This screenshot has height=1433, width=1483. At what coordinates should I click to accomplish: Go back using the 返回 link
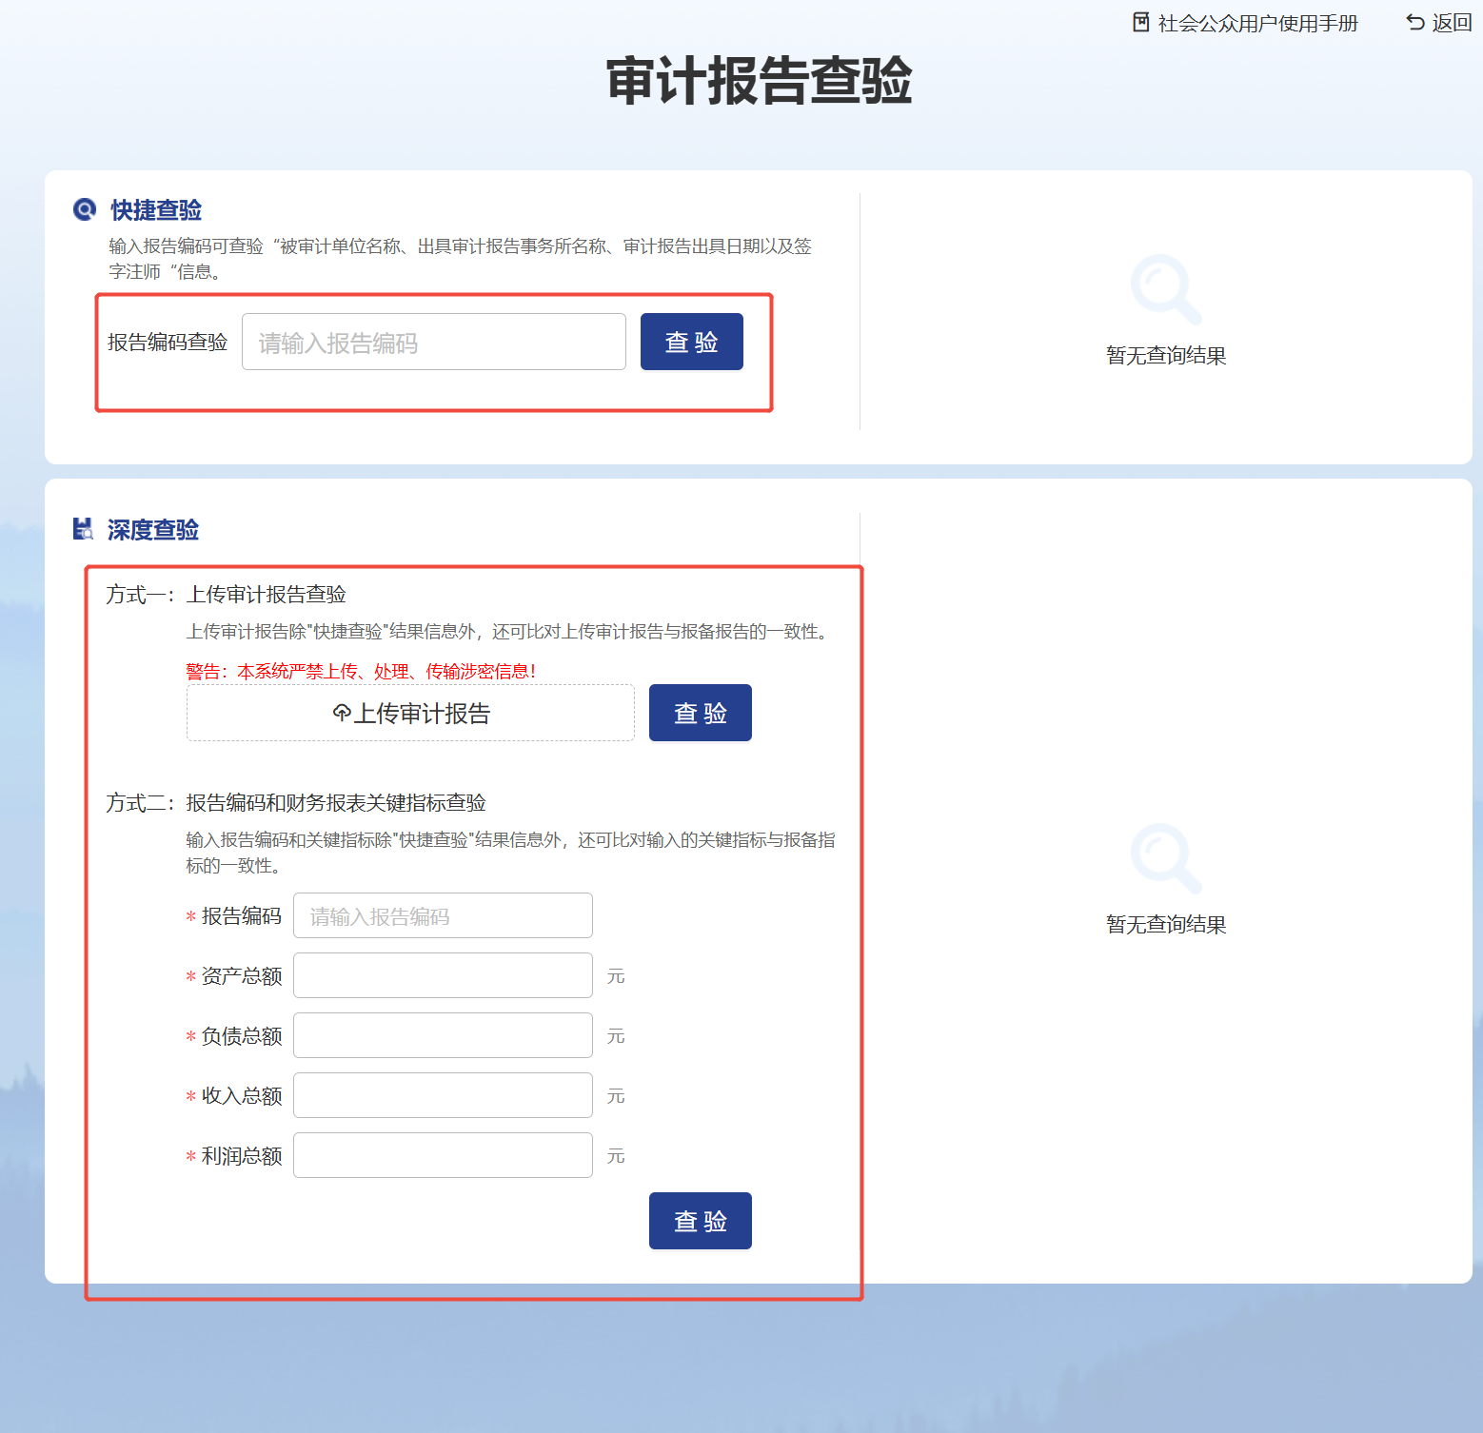[x=1452, y=23]
